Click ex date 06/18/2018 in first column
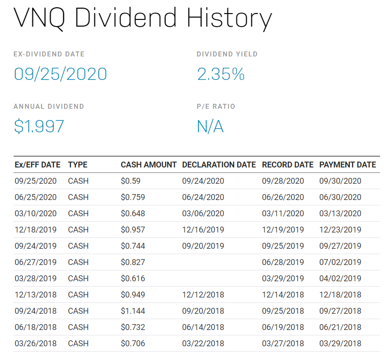 coord(36,327)
